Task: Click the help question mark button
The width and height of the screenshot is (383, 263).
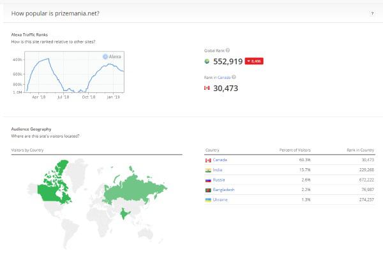Action: (x=372, y=13)
